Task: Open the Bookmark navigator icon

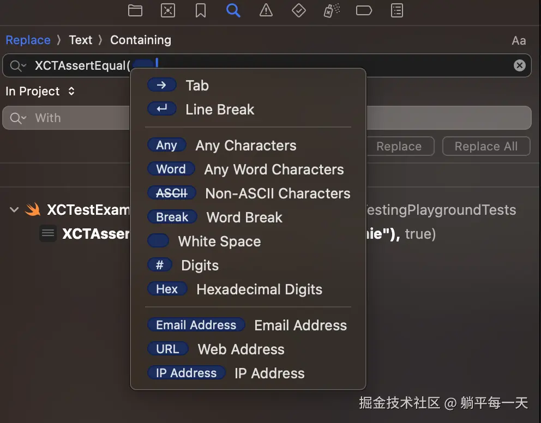Action: click(201, 10)
